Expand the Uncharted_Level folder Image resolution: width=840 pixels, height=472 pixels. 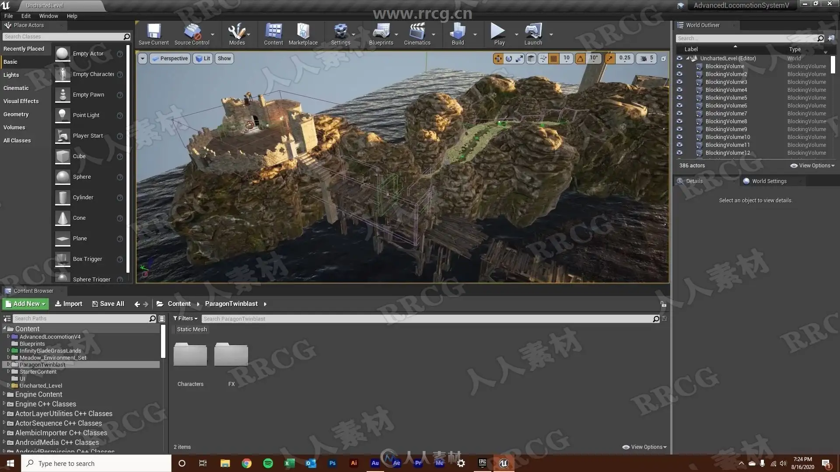8,385
